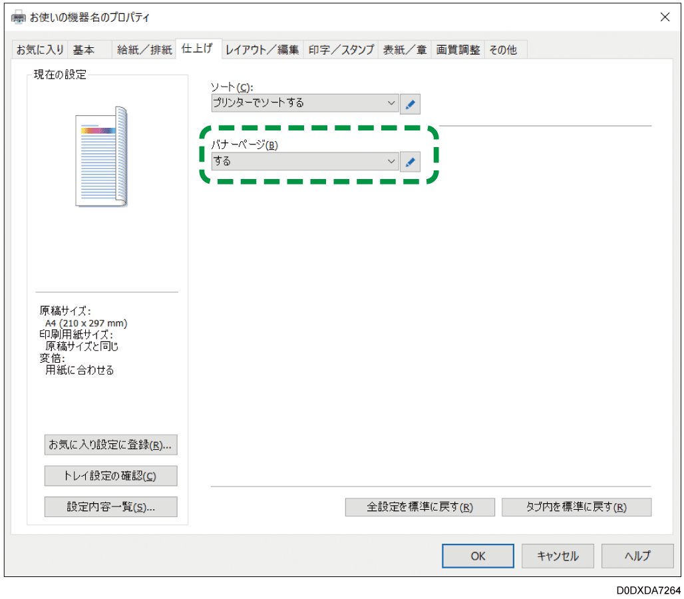Click the pencil edit icon next to ソート
684x599 pixels.
411,103
